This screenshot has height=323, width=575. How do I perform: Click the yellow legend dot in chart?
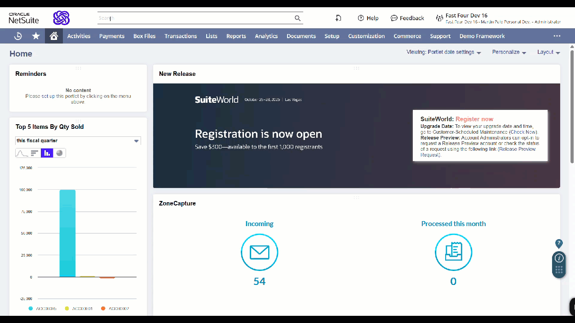click(x=67, y=309)
